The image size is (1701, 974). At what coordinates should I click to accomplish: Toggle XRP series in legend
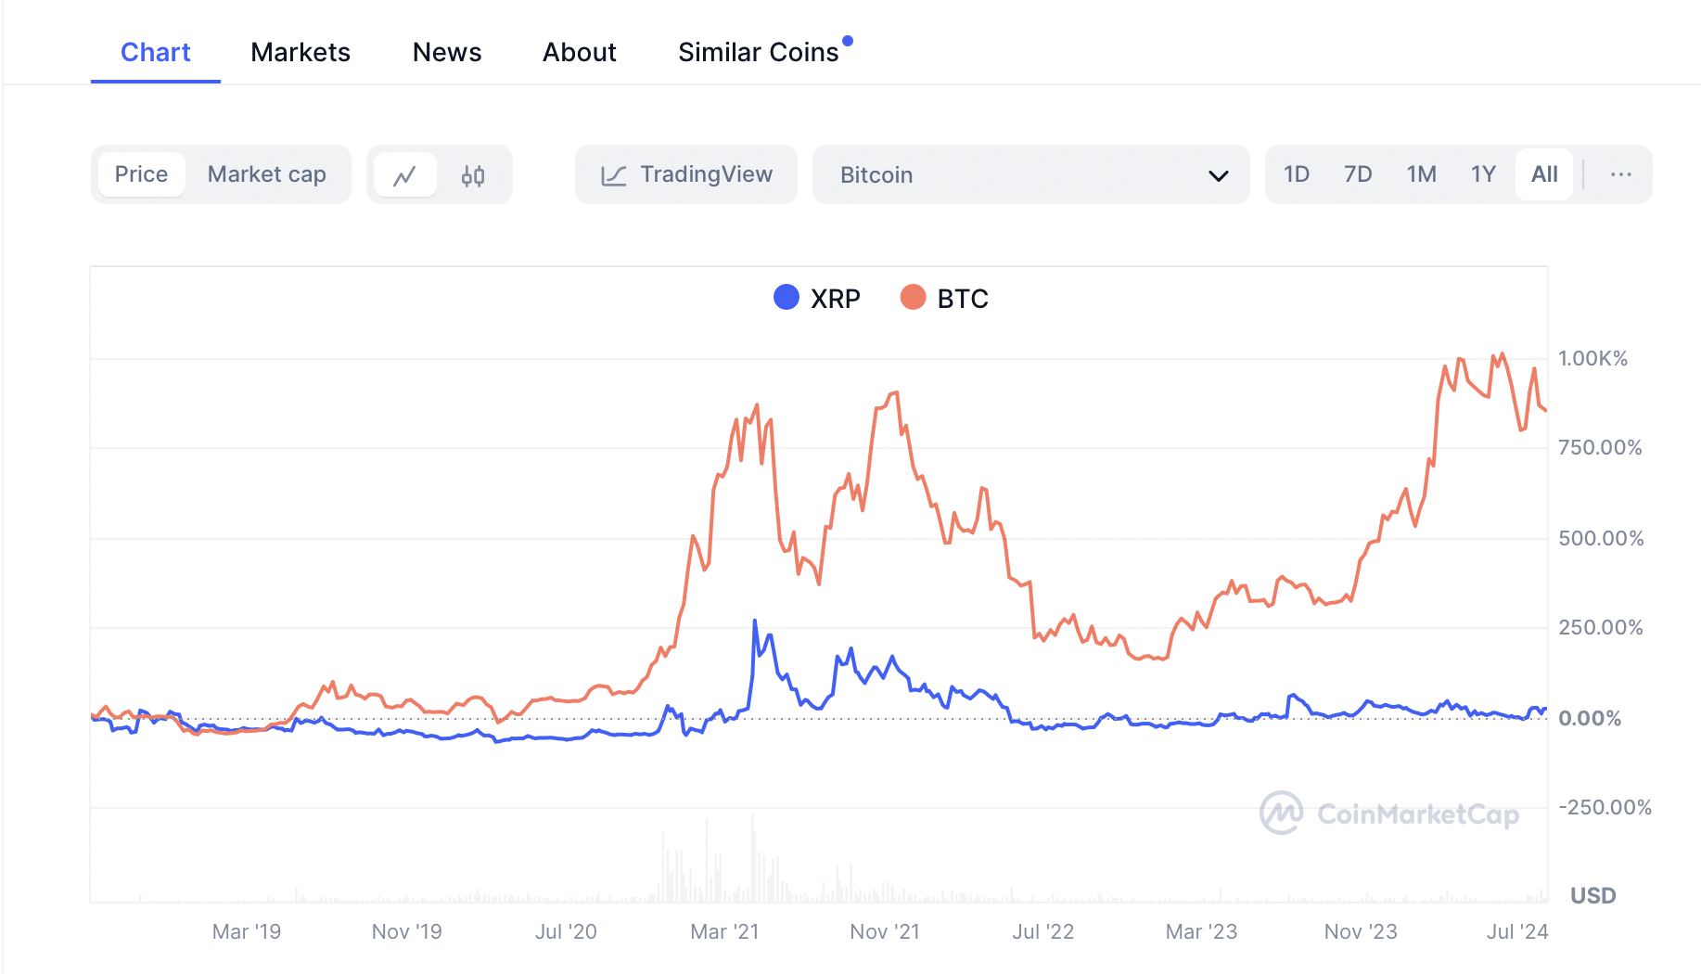point(817,298)
